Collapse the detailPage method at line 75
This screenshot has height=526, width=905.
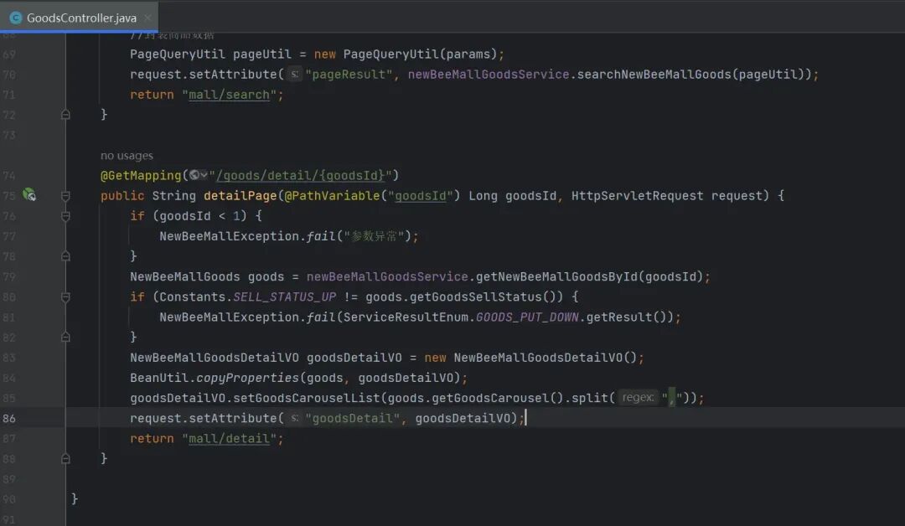click(x=65, y=196)
